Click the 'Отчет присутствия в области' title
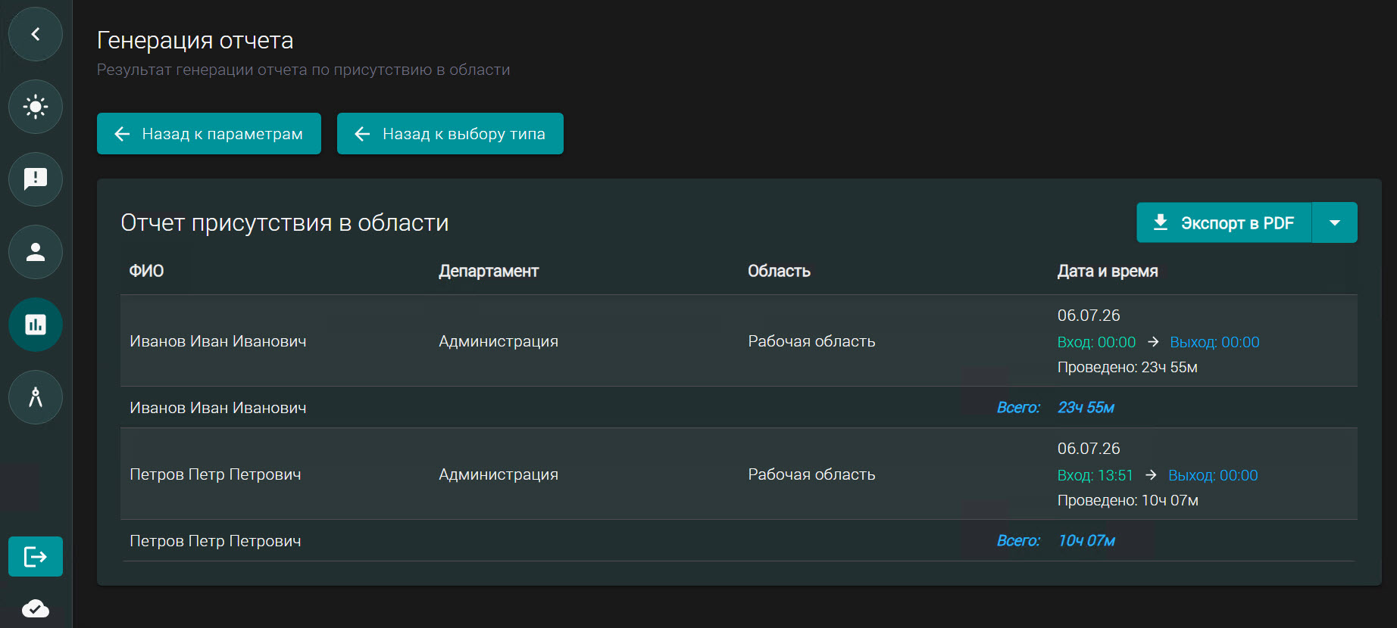The height and width of the screenshot is (628, 1397). [x=285, y=222]
